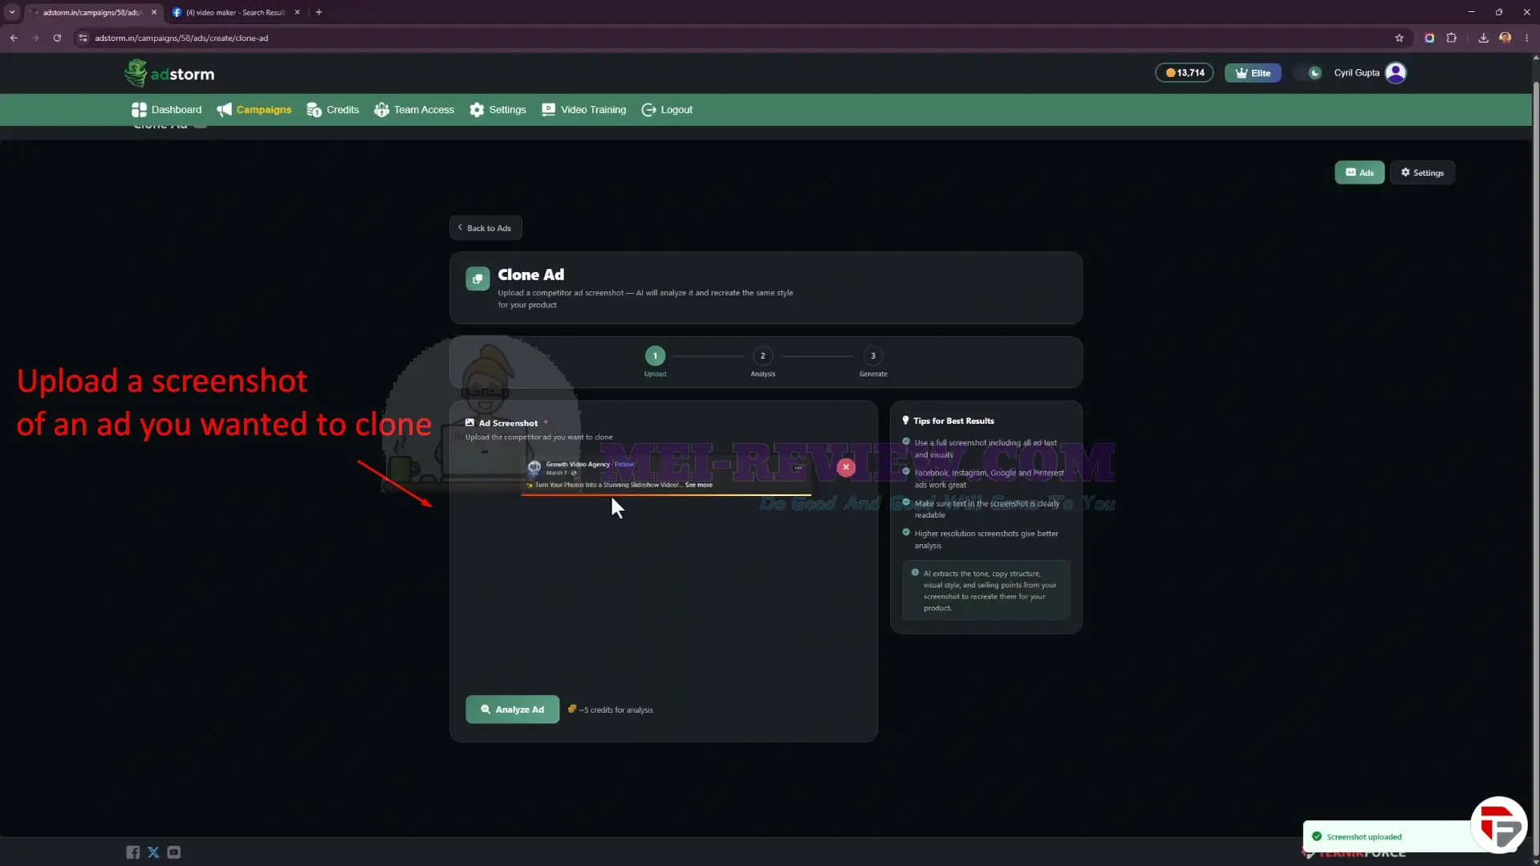Click the Clone Ad header icon
This screenshot has width=1540, height=866.
click(477, 279)
